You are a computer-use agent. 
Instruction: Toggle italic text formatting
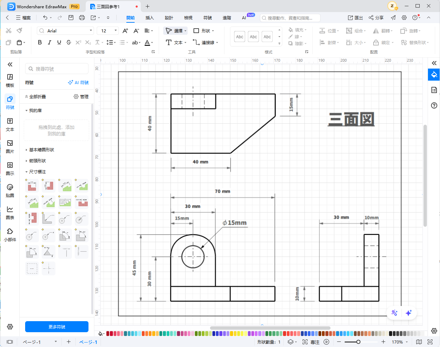49,42
